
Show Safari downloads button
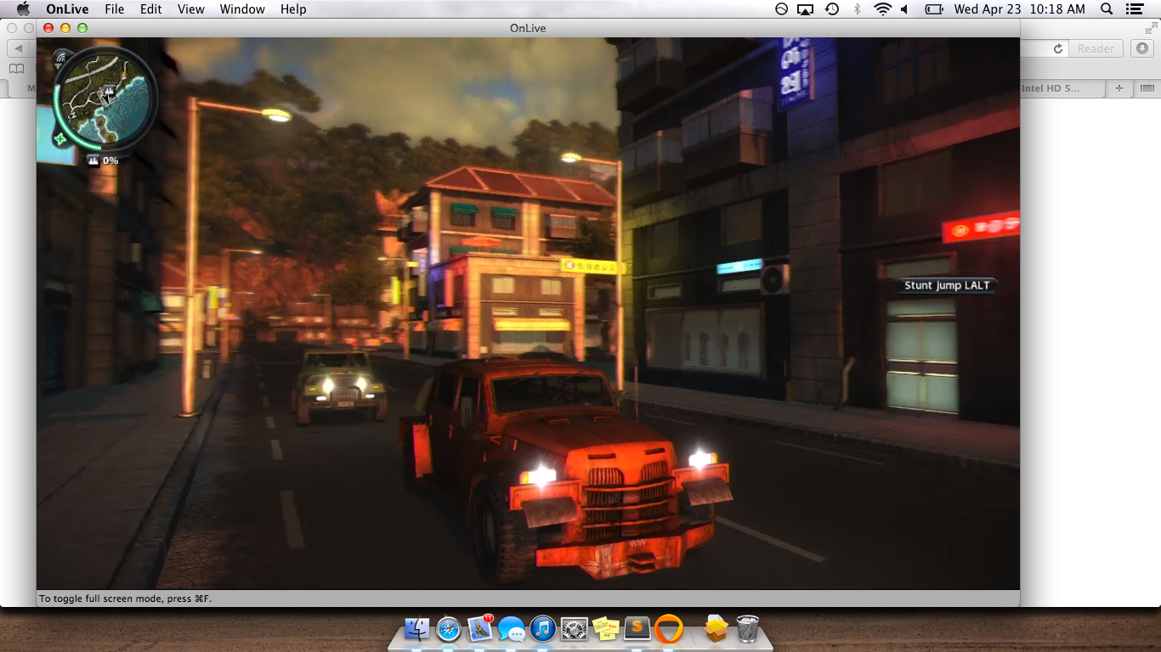click(x=1143, y=48)
